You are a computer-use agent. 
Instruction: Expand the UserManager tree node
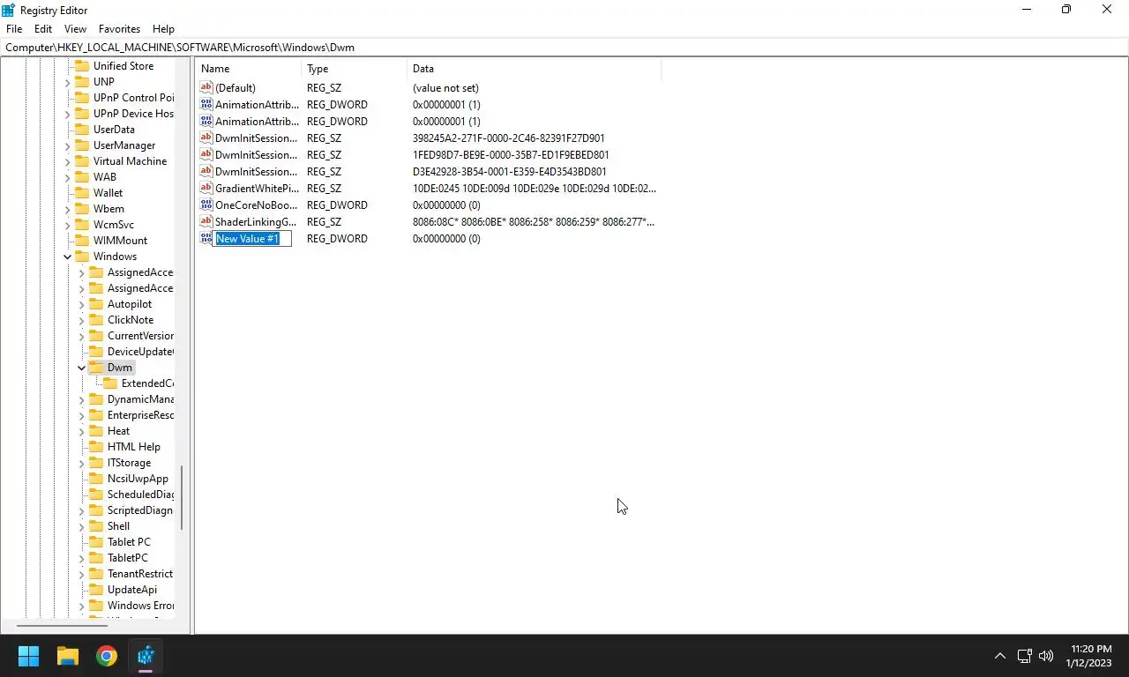click(68, 145)
